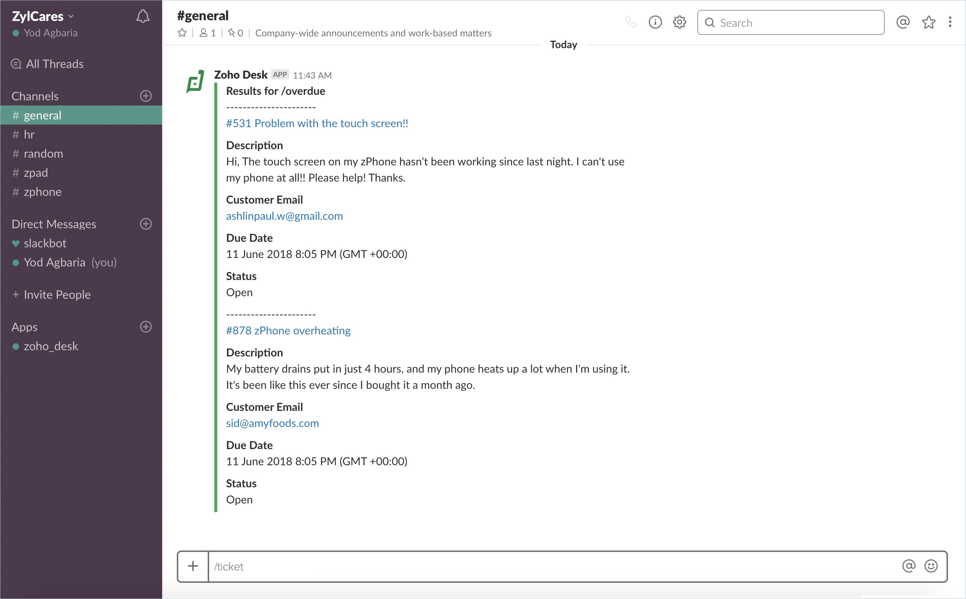Show starred items in header
Image resolution: width=966 pixels, height=599 pixels.
point(929,22)
